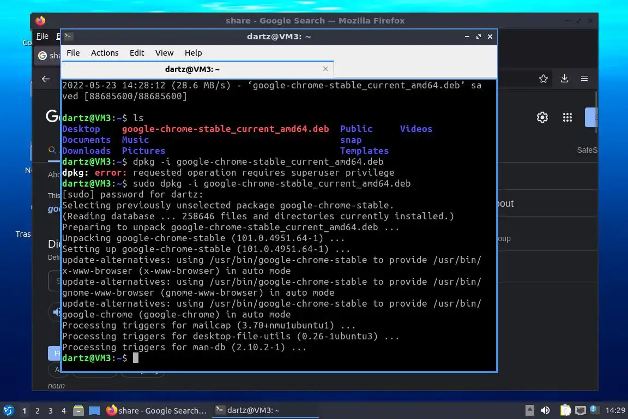The width and height of the screenshot is (628, 419).
Task: Open Google apps grid icon
Action: (x=567, y=117)
